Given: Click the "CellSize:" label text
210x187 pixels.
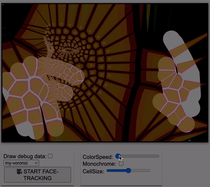Looking at the screenshot, I should [x=93, y=172].
